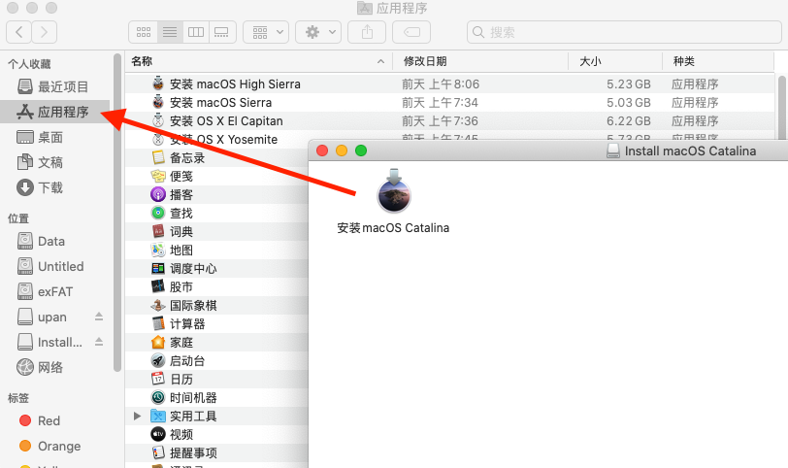Viewport: 788px width, 468px height.
Task: Sort by the 种类 column header
Action: click(x=718, y=61)
